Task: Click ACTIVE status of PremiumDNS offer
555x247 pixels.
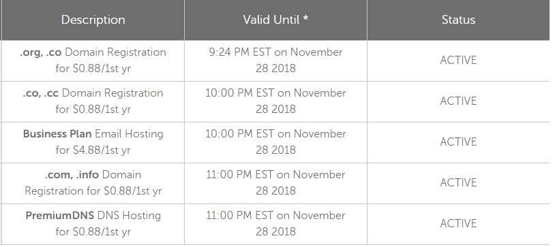Action: tap(458, 224)
